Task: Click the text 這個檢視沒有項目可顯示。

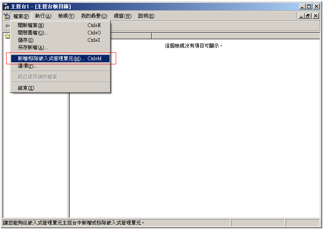Action: (194, 46)
